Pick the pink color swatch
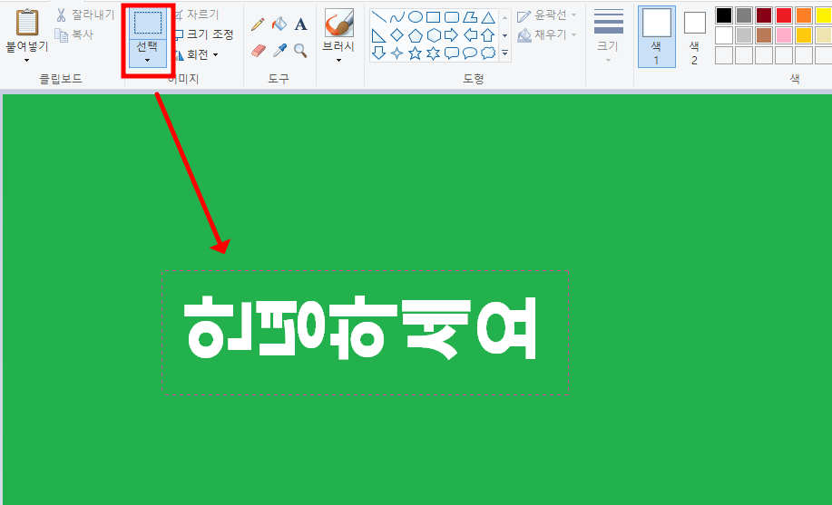Viewport: 832px width, 505px height. click(x=784, y=35)
